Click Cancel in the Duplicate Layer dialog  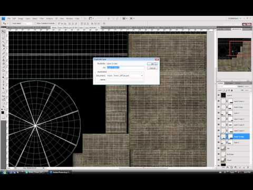point(152,68)
